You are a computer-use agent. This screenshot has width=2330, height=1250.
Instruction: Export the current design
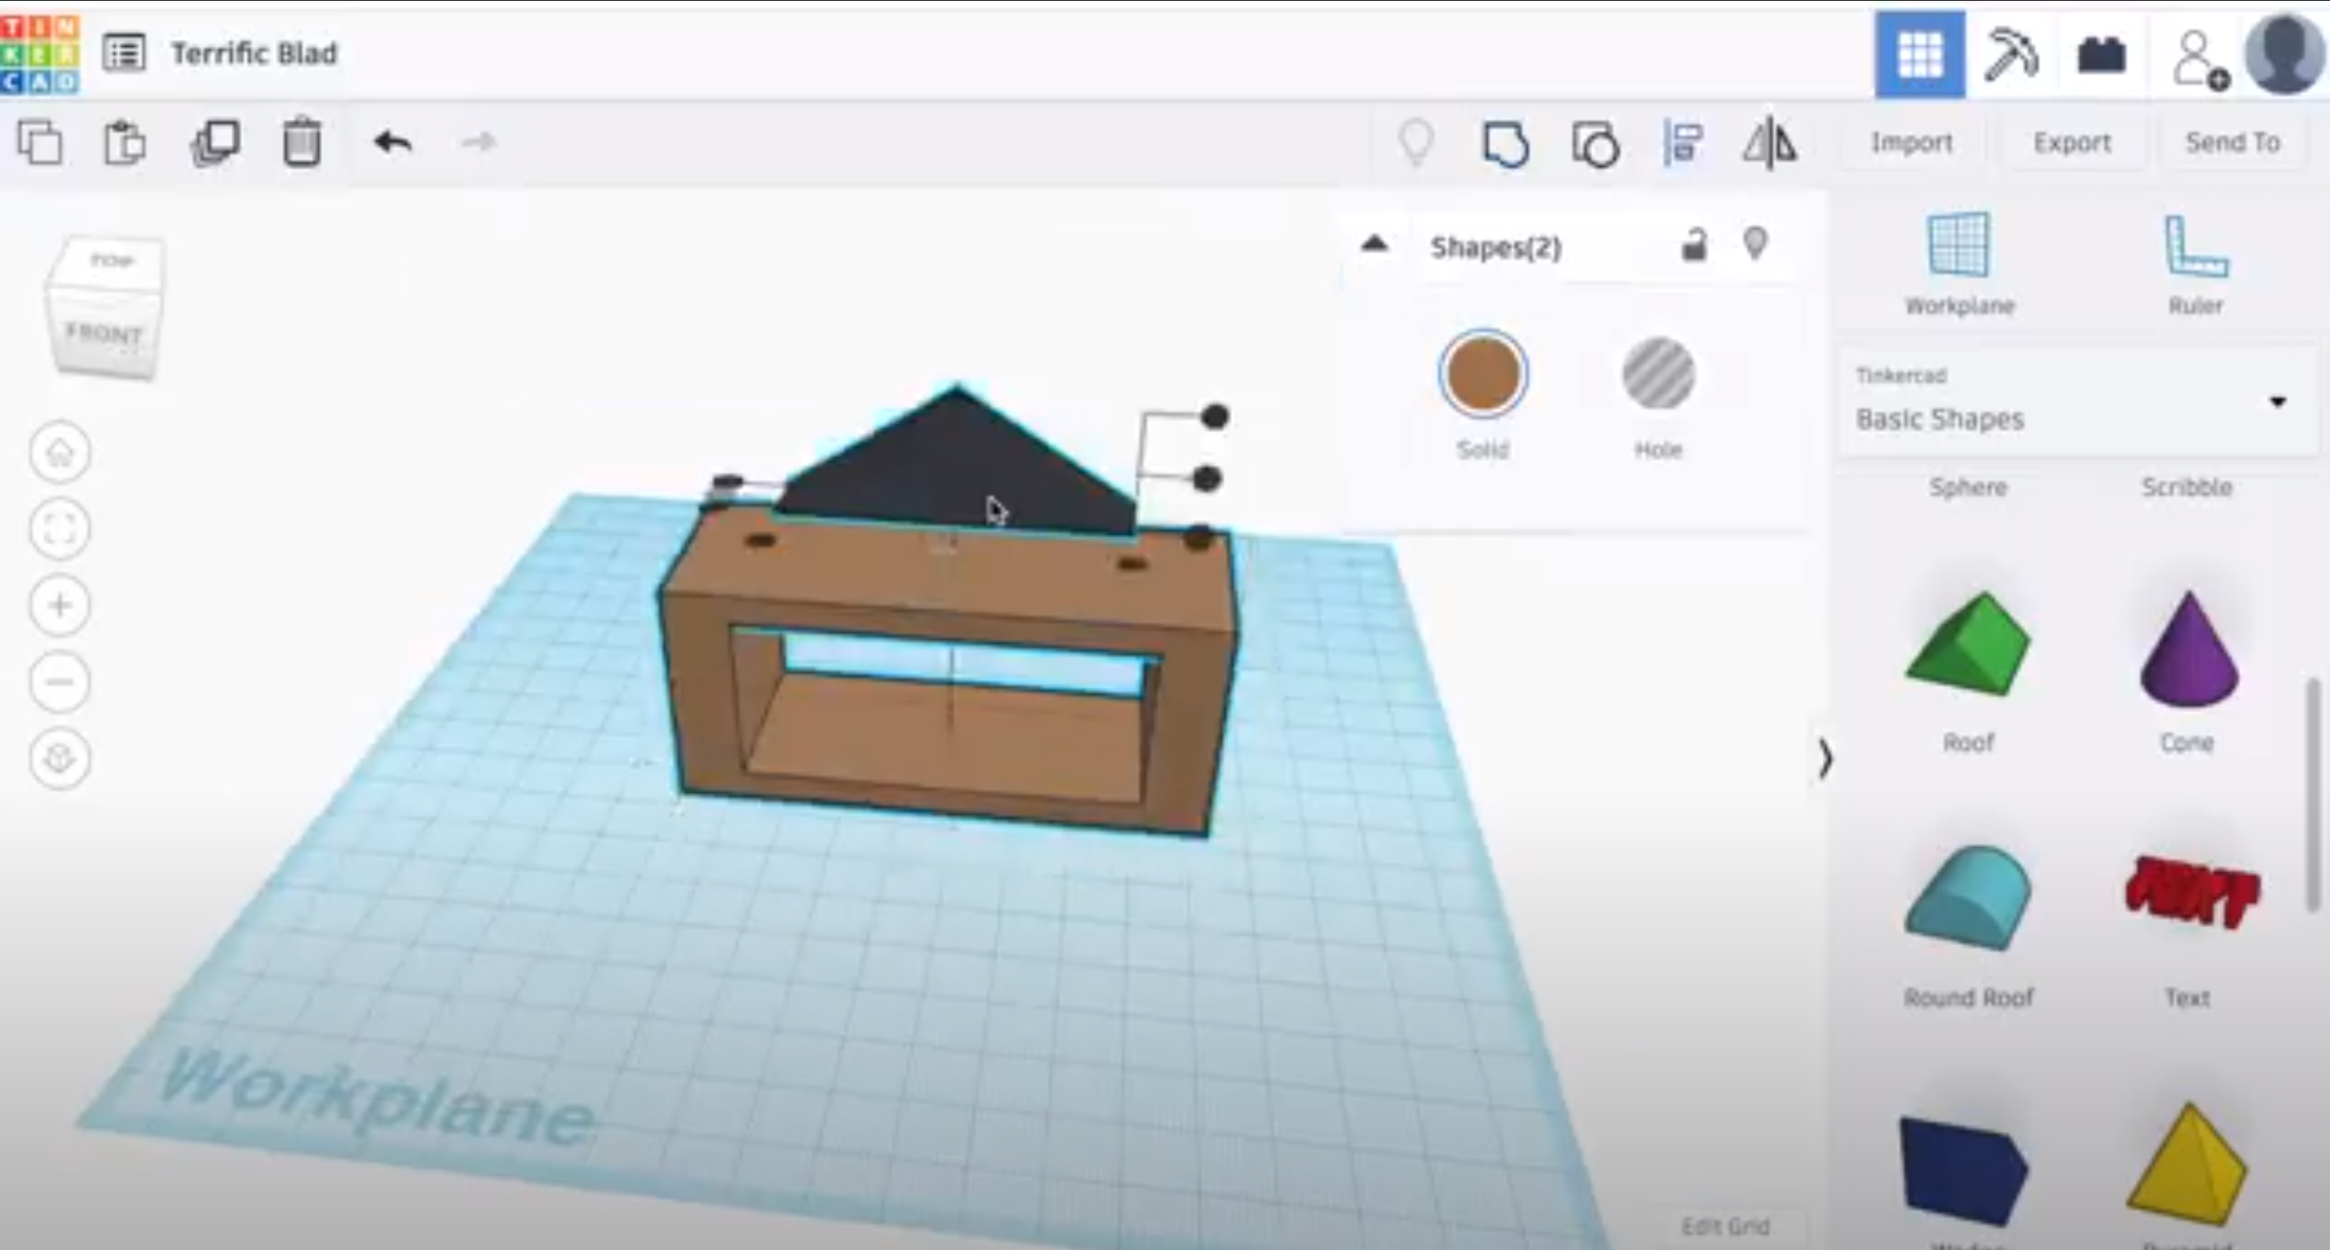(2071, 142)
